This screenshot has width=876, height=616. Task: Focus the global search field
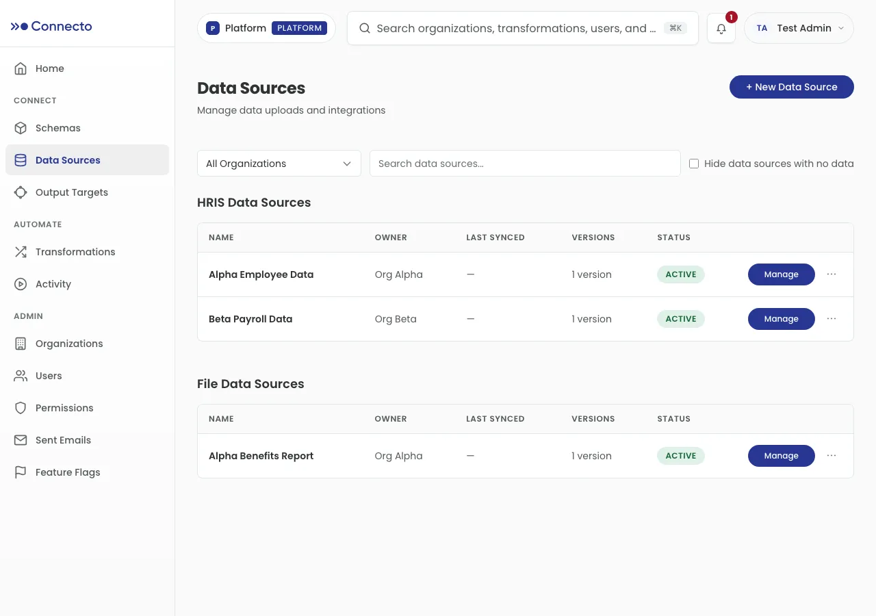[523, 28]
